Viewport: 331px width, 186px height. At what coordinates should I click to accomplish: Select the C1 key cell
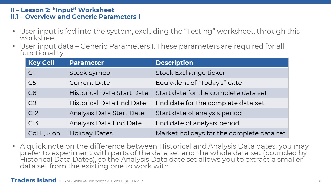(x=46, y=73)
